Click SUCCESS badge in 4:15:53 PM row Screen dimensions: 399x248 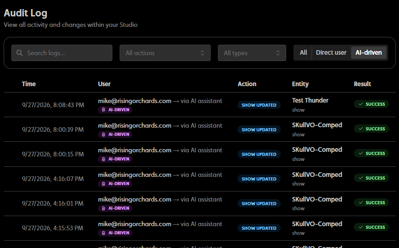pos(371,227)
